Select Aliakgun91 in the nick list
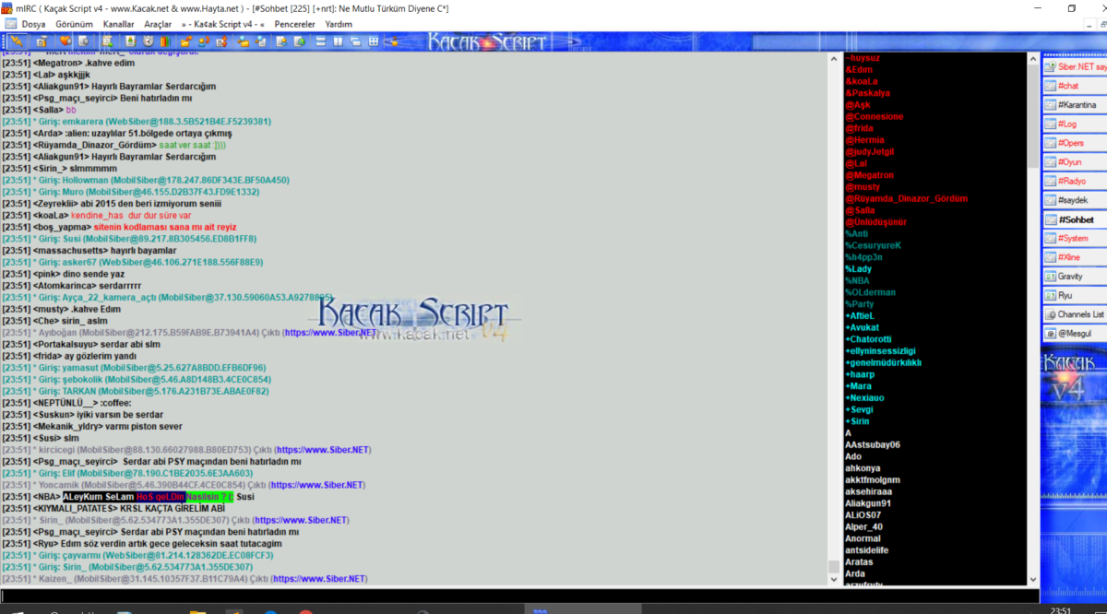The image size is (1107, 614). (x=868, y=503)
